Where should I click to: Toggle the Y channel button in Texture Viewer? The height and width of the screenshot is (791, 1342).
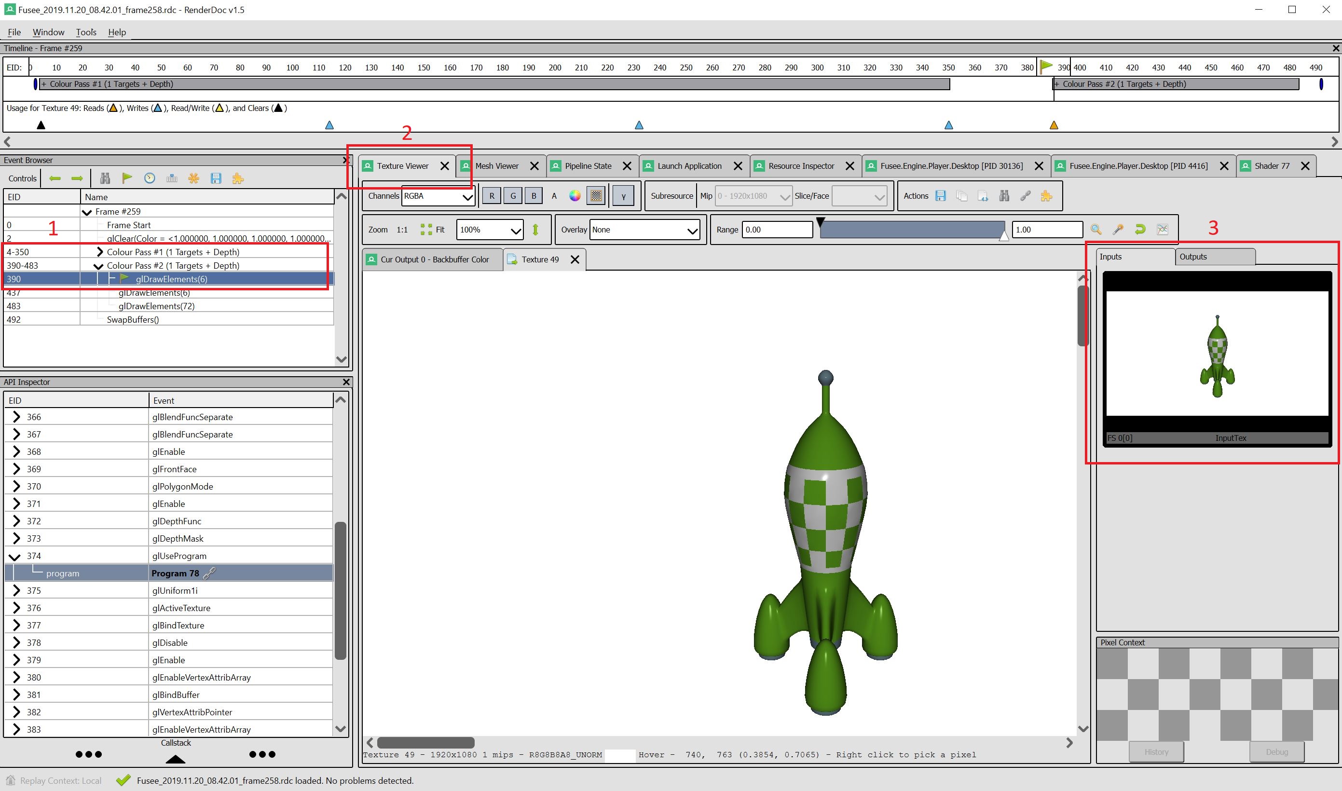coord(622,196)
